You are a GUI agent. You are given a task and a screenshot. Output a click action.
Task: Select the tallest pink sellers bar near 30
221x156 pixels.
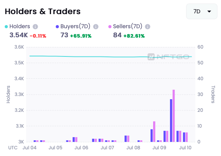[x=174, y=116]
